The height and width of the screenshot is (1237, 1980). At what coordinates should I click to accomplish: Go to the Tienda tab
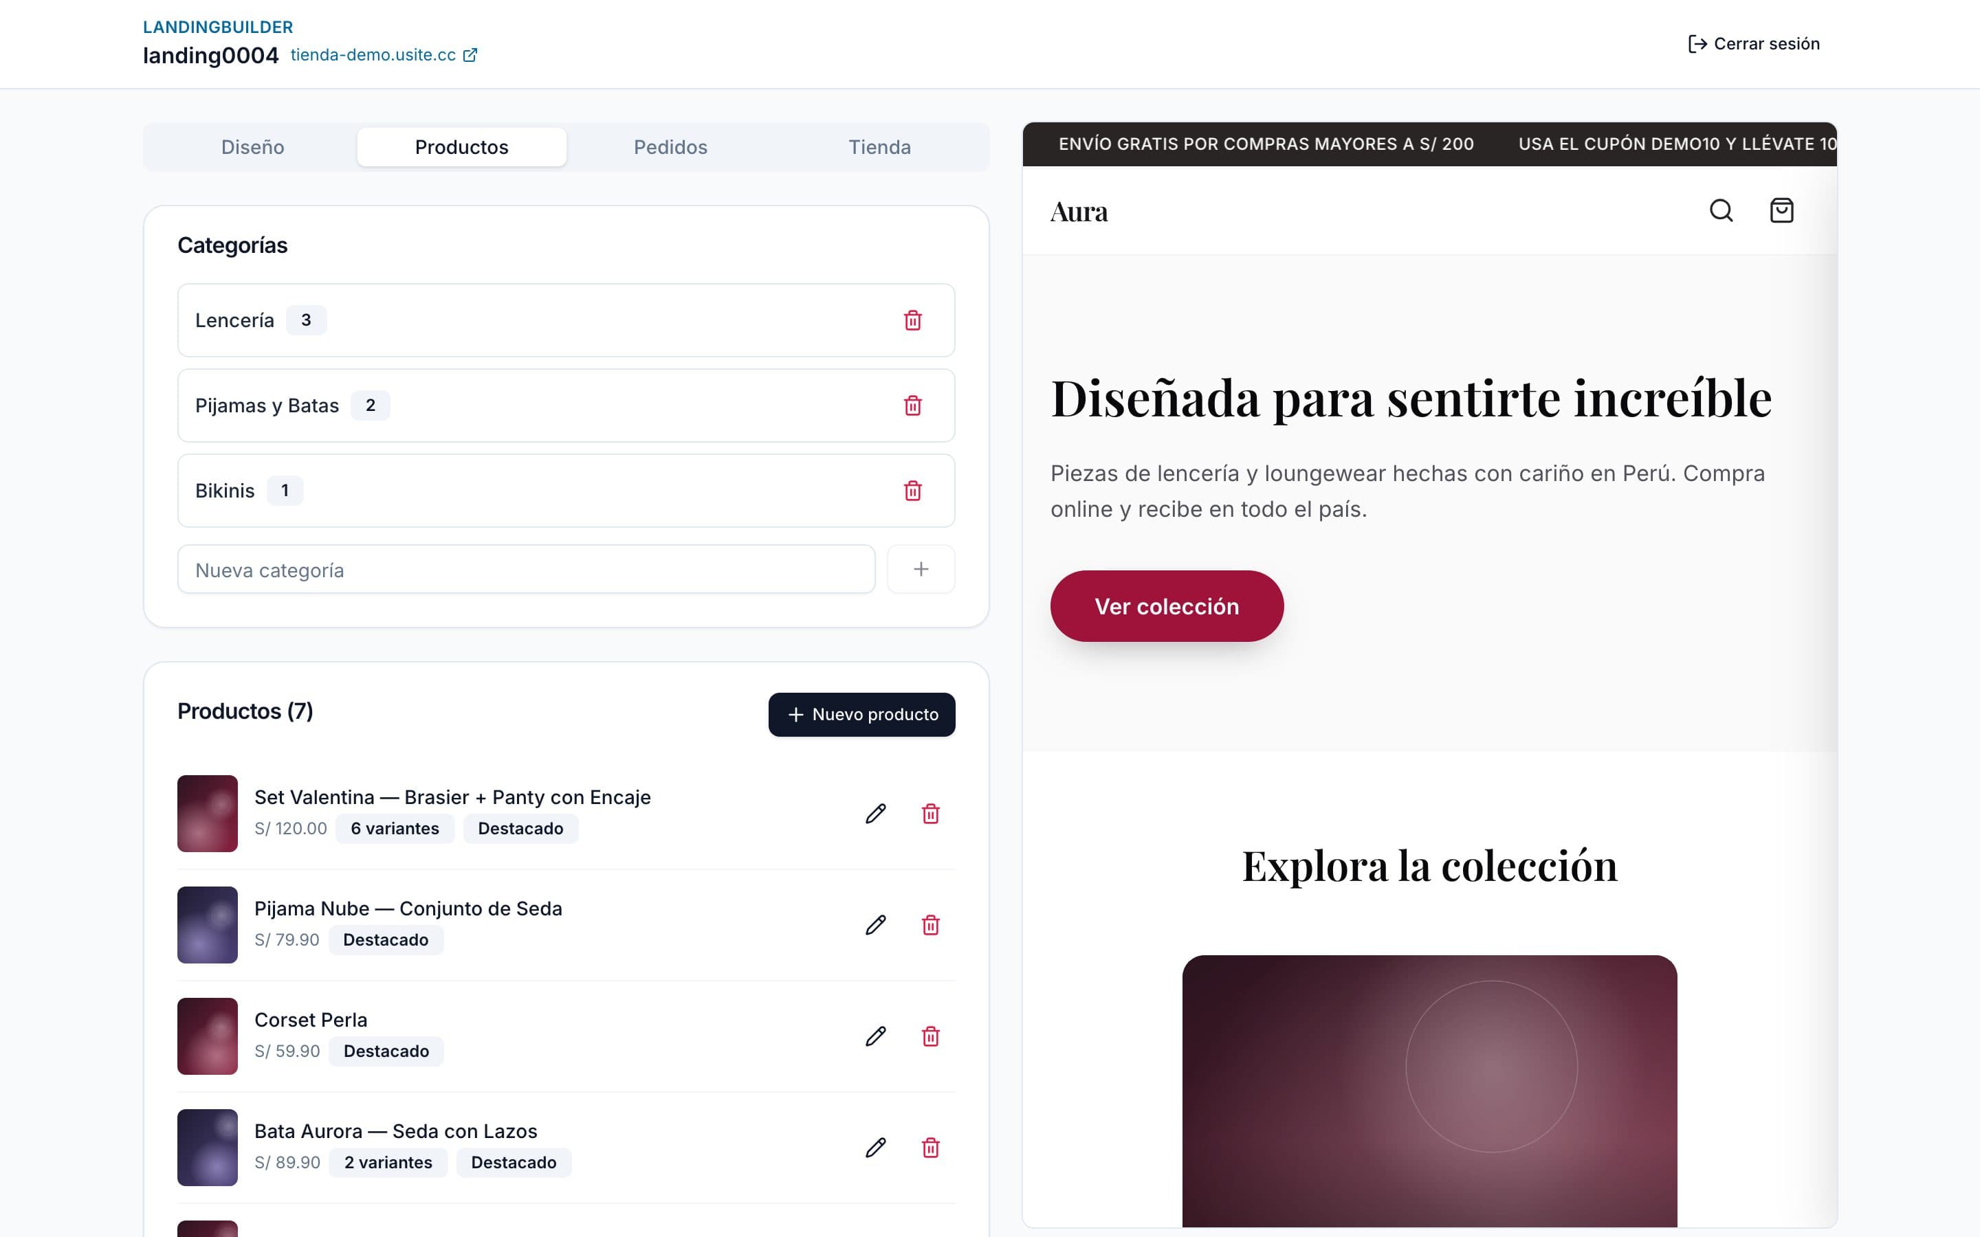pyautogui.click(x=879, y=147)
